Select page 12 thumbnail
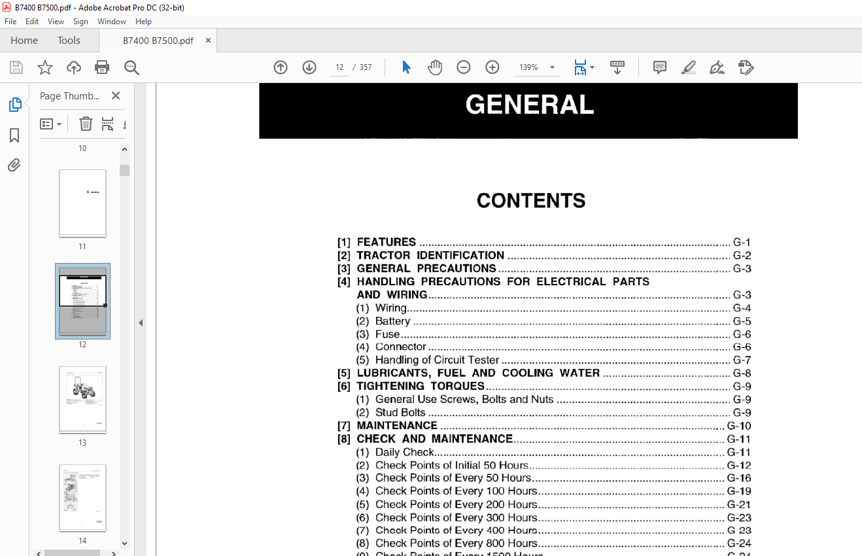 [82, 301]
